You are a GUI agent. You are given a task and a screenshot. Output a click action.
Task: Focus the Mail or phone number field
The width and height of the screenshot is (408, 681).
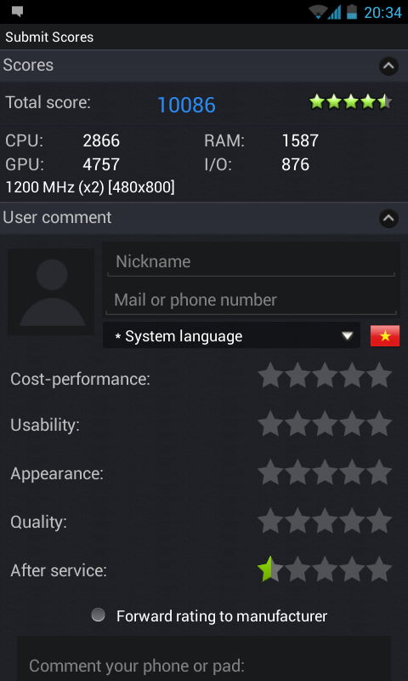coord(251,300)
